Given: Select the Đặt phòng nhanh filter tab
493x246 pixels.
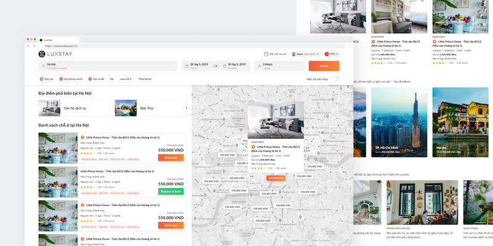Looking at the screenshot, I should point(72,79).
